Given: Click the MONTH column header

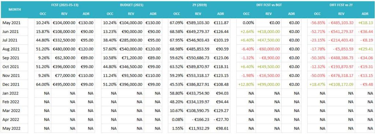Looking at the screenshot, I should point(15,10).
